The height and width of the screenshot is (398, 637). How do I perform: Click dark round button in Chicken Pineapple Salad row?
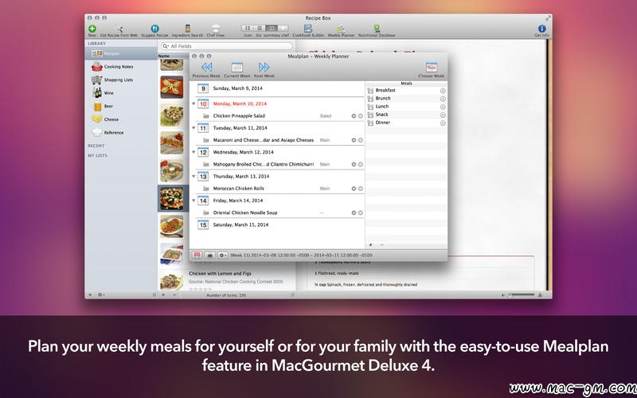[354, 116]
